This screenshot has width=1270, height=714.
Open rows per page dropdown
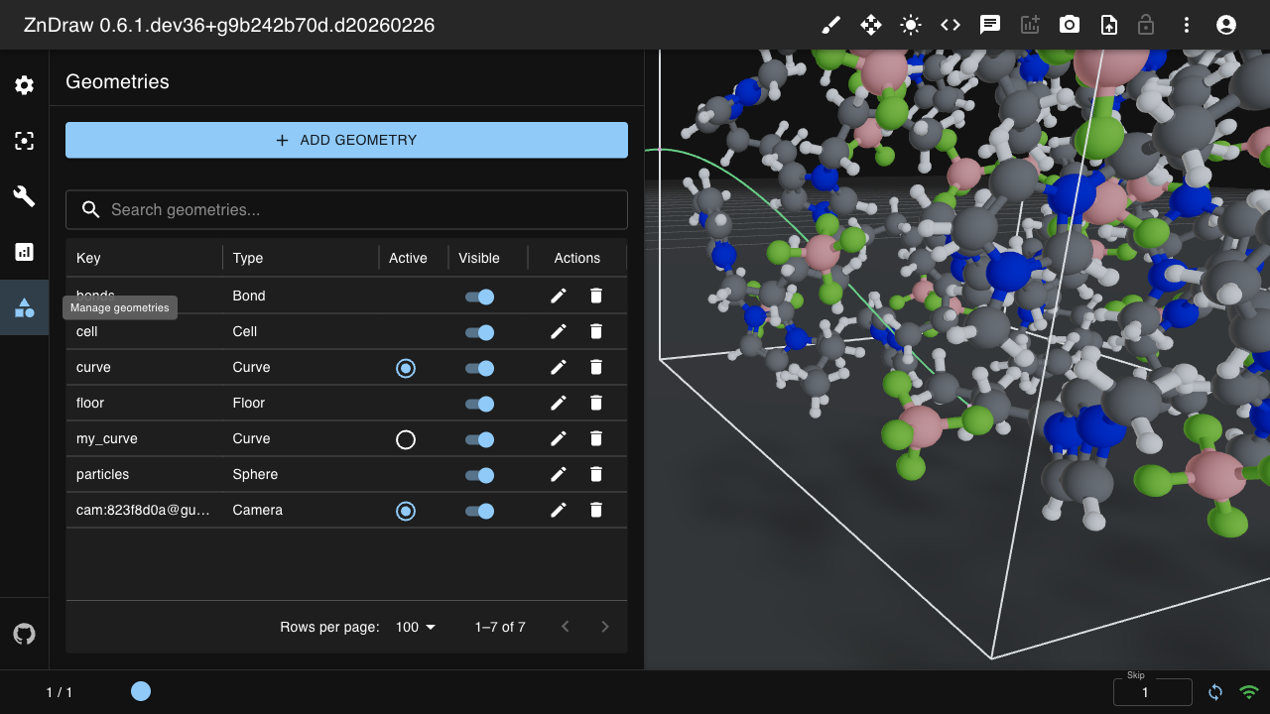click(x=416, y=627)
